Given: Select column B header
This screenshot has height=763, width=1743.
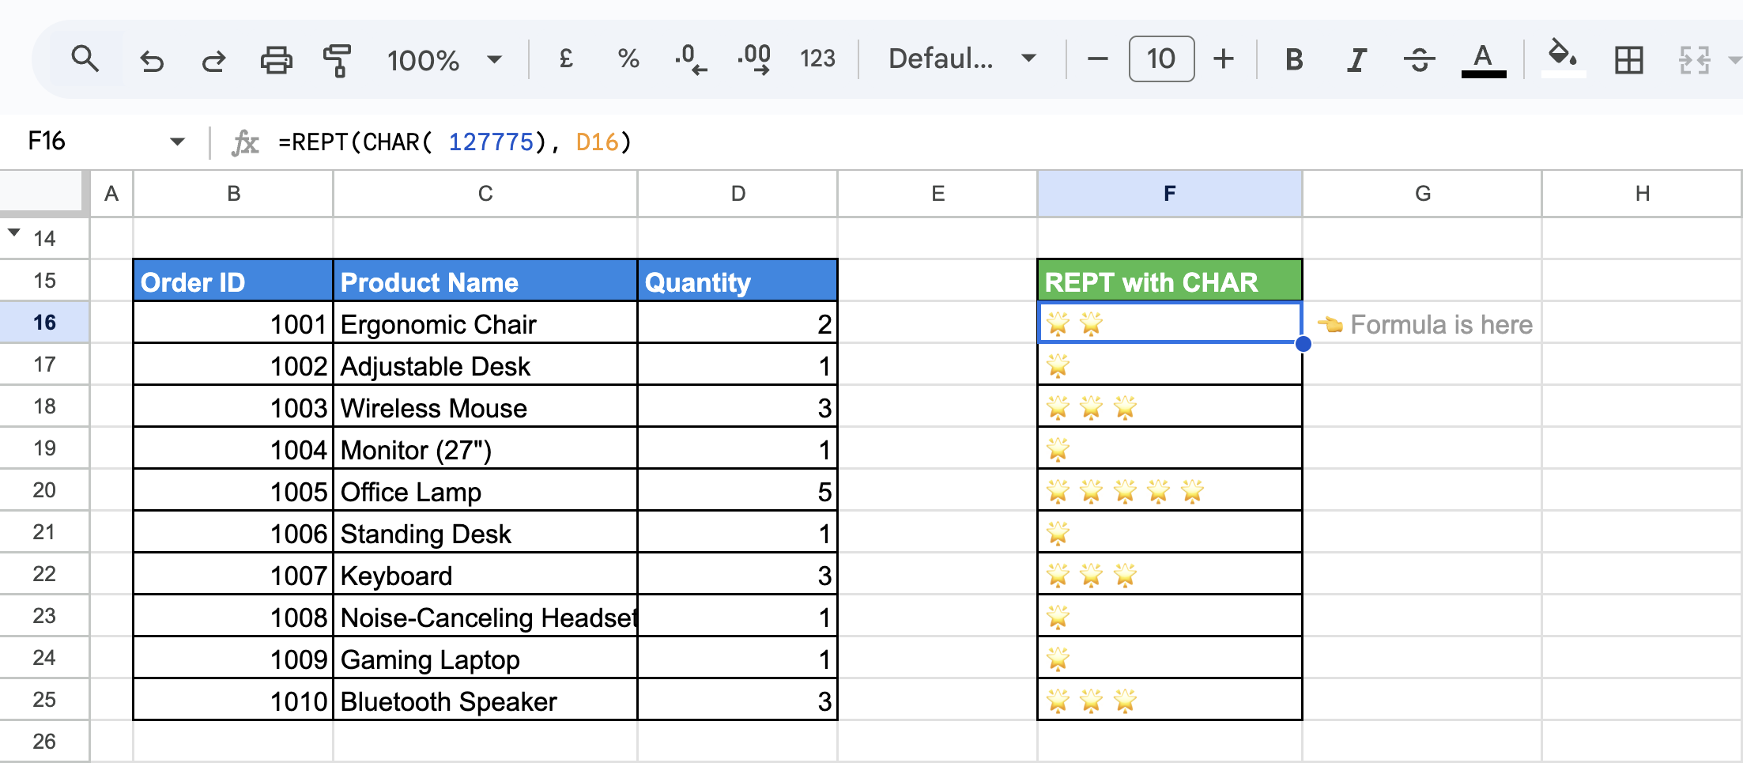Looking at the screenshot, I should (x=233, y=194).
